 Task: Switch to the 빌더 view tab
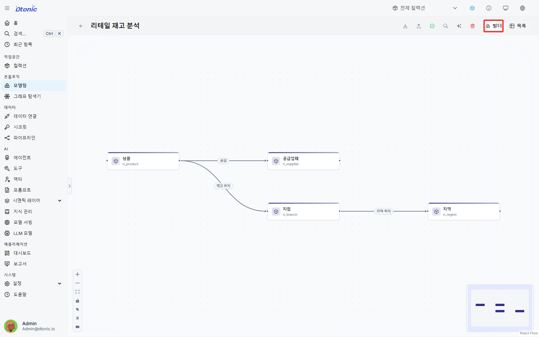click(x=494, y=26)
